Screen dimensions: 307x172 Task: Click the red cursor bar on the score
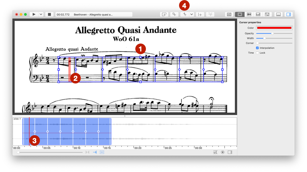tap(69, 69)
